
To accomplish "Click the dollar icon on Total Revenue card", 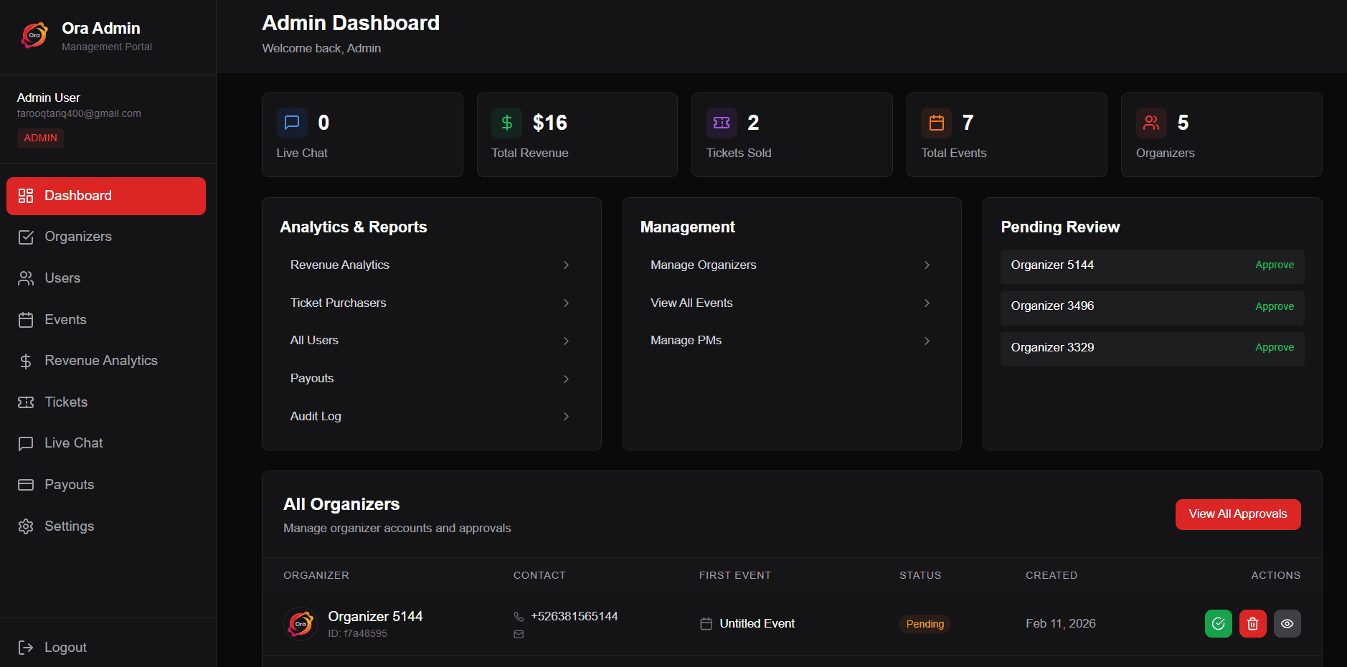I will point(506,123).
